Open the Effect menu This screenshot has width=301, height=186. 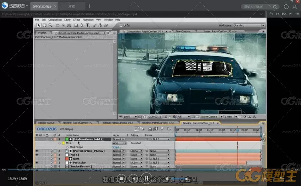(76, 20)
